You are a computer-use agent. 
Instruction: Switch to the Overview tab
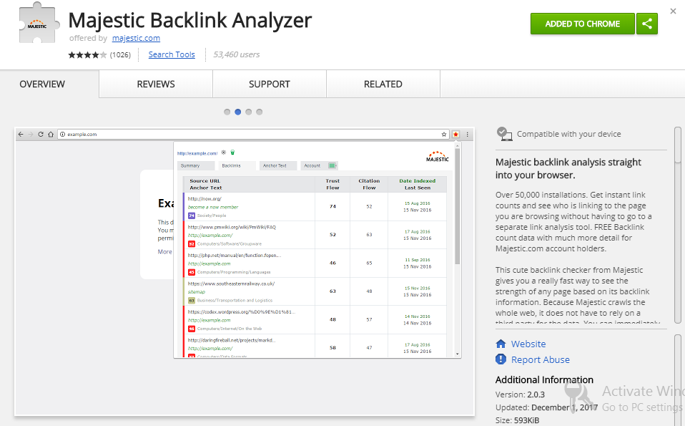(42, 84)
